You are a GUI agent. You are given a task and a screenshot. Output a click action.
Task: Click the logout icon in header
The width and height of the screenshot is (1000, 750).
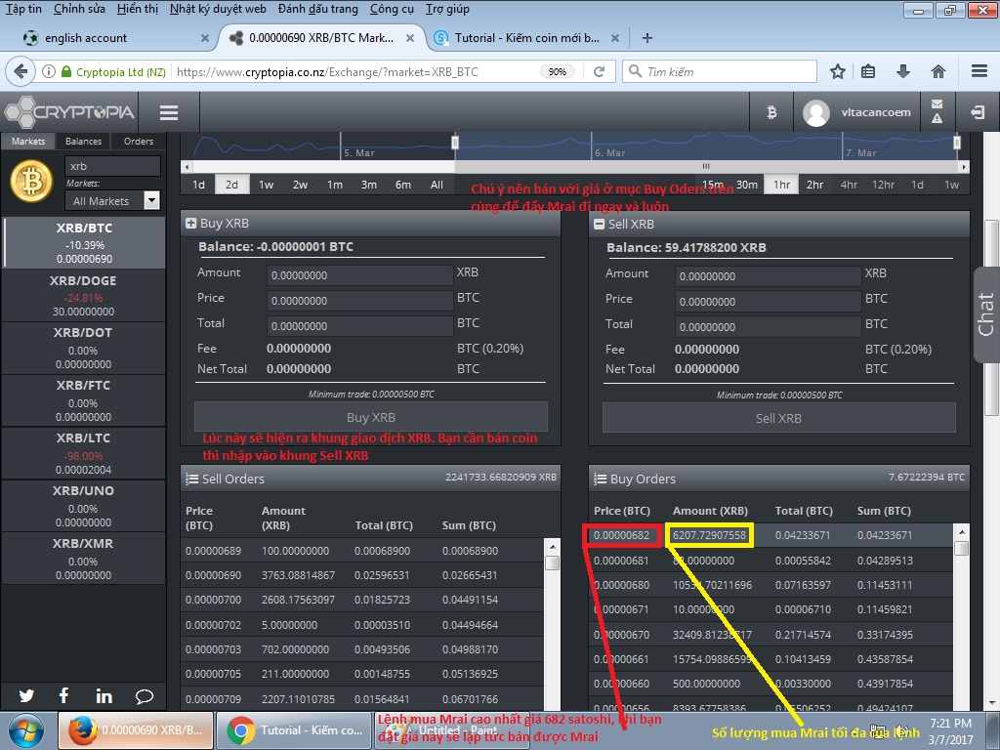977,113
